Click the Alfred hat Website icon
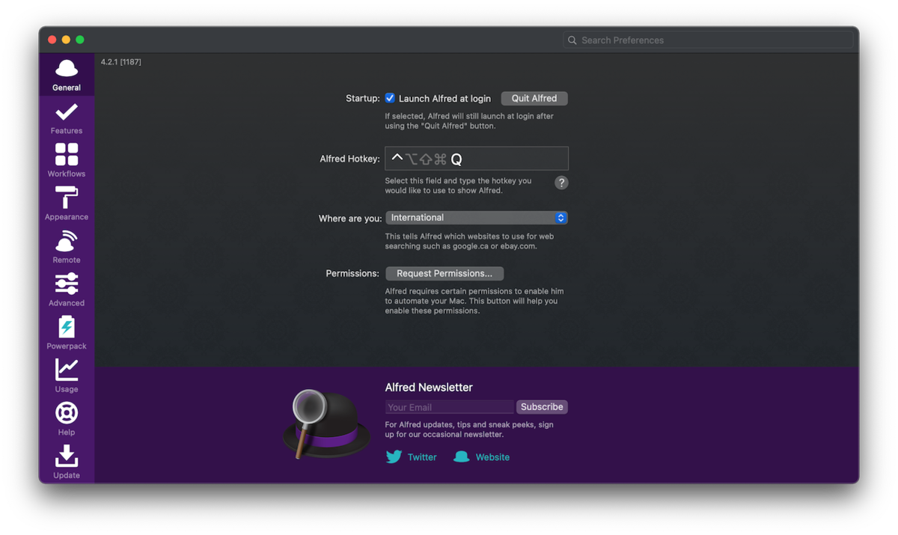The height and width of the screenshot is (535, 898). click(462, 456)
